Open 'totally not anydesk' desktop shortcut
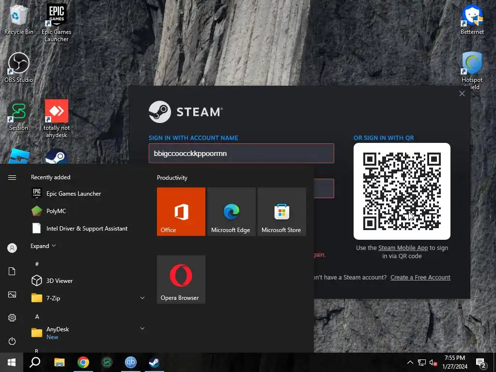The height and width of the screenshot is (372, 496). coord(57,119)
